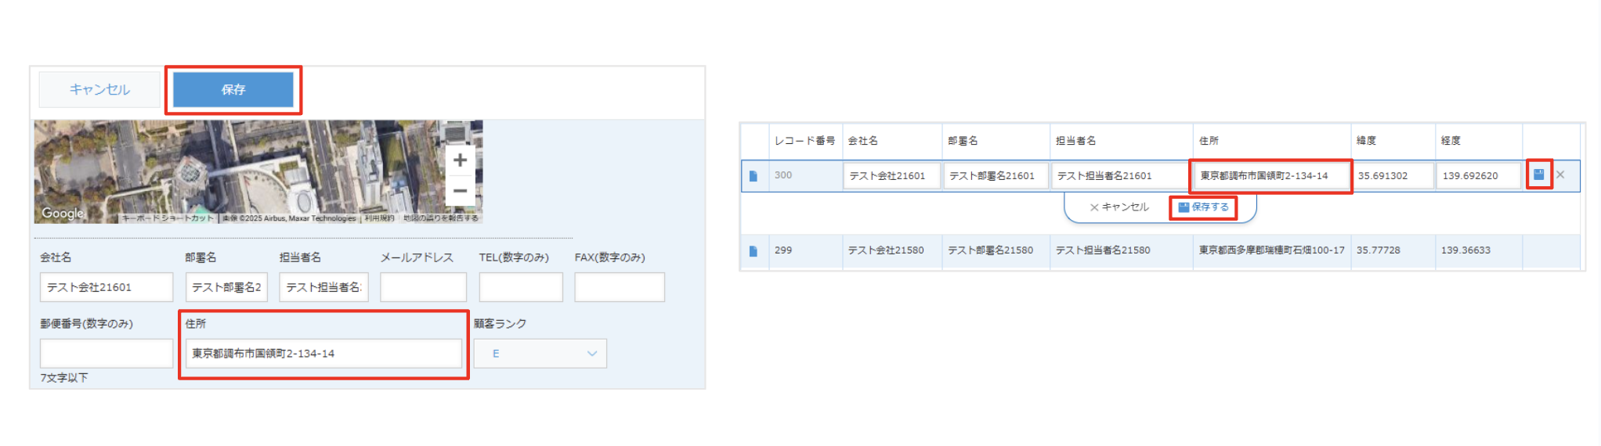This screenshot has width=1601, height=446.
Task: Click the empty メールアドレス field
Action: point(423,287)
